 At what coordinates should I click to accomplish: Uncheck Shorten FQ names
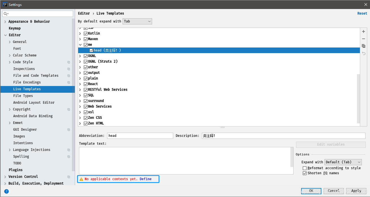point(304,173)
